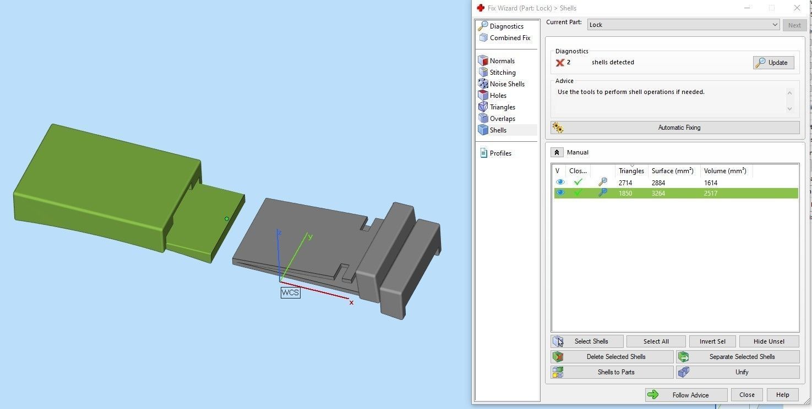Screen dimensions: 812x409
Task: Click Follow Advice button
Action: click(686, 395)
